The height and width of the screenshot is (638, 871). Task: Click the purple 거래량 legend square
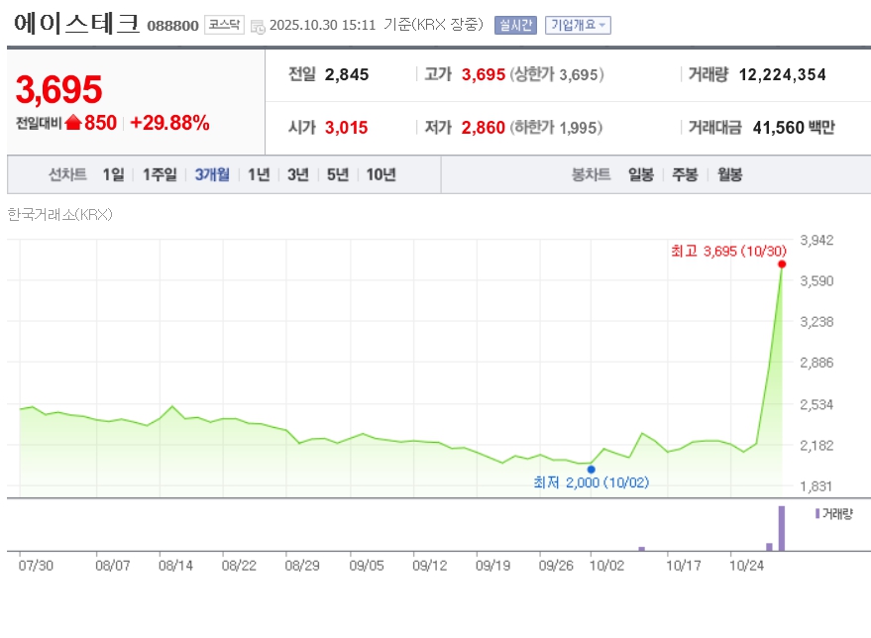point(817,513)
